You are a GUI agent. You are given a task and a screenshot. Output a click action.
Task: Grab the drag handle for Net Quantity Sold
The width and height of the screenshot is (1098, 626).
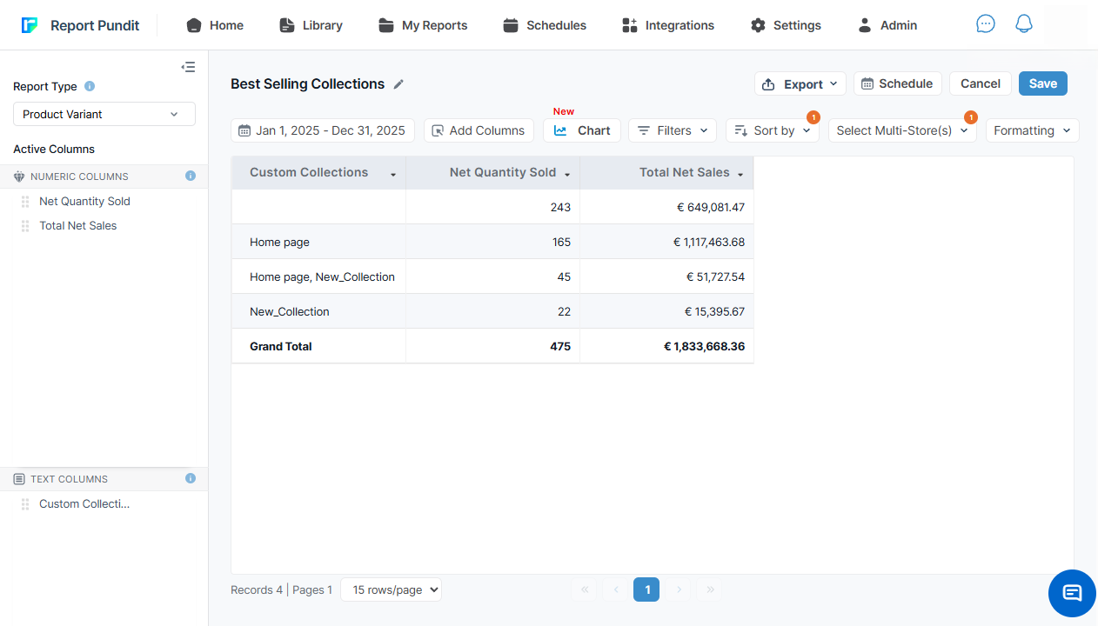[25, 202]
